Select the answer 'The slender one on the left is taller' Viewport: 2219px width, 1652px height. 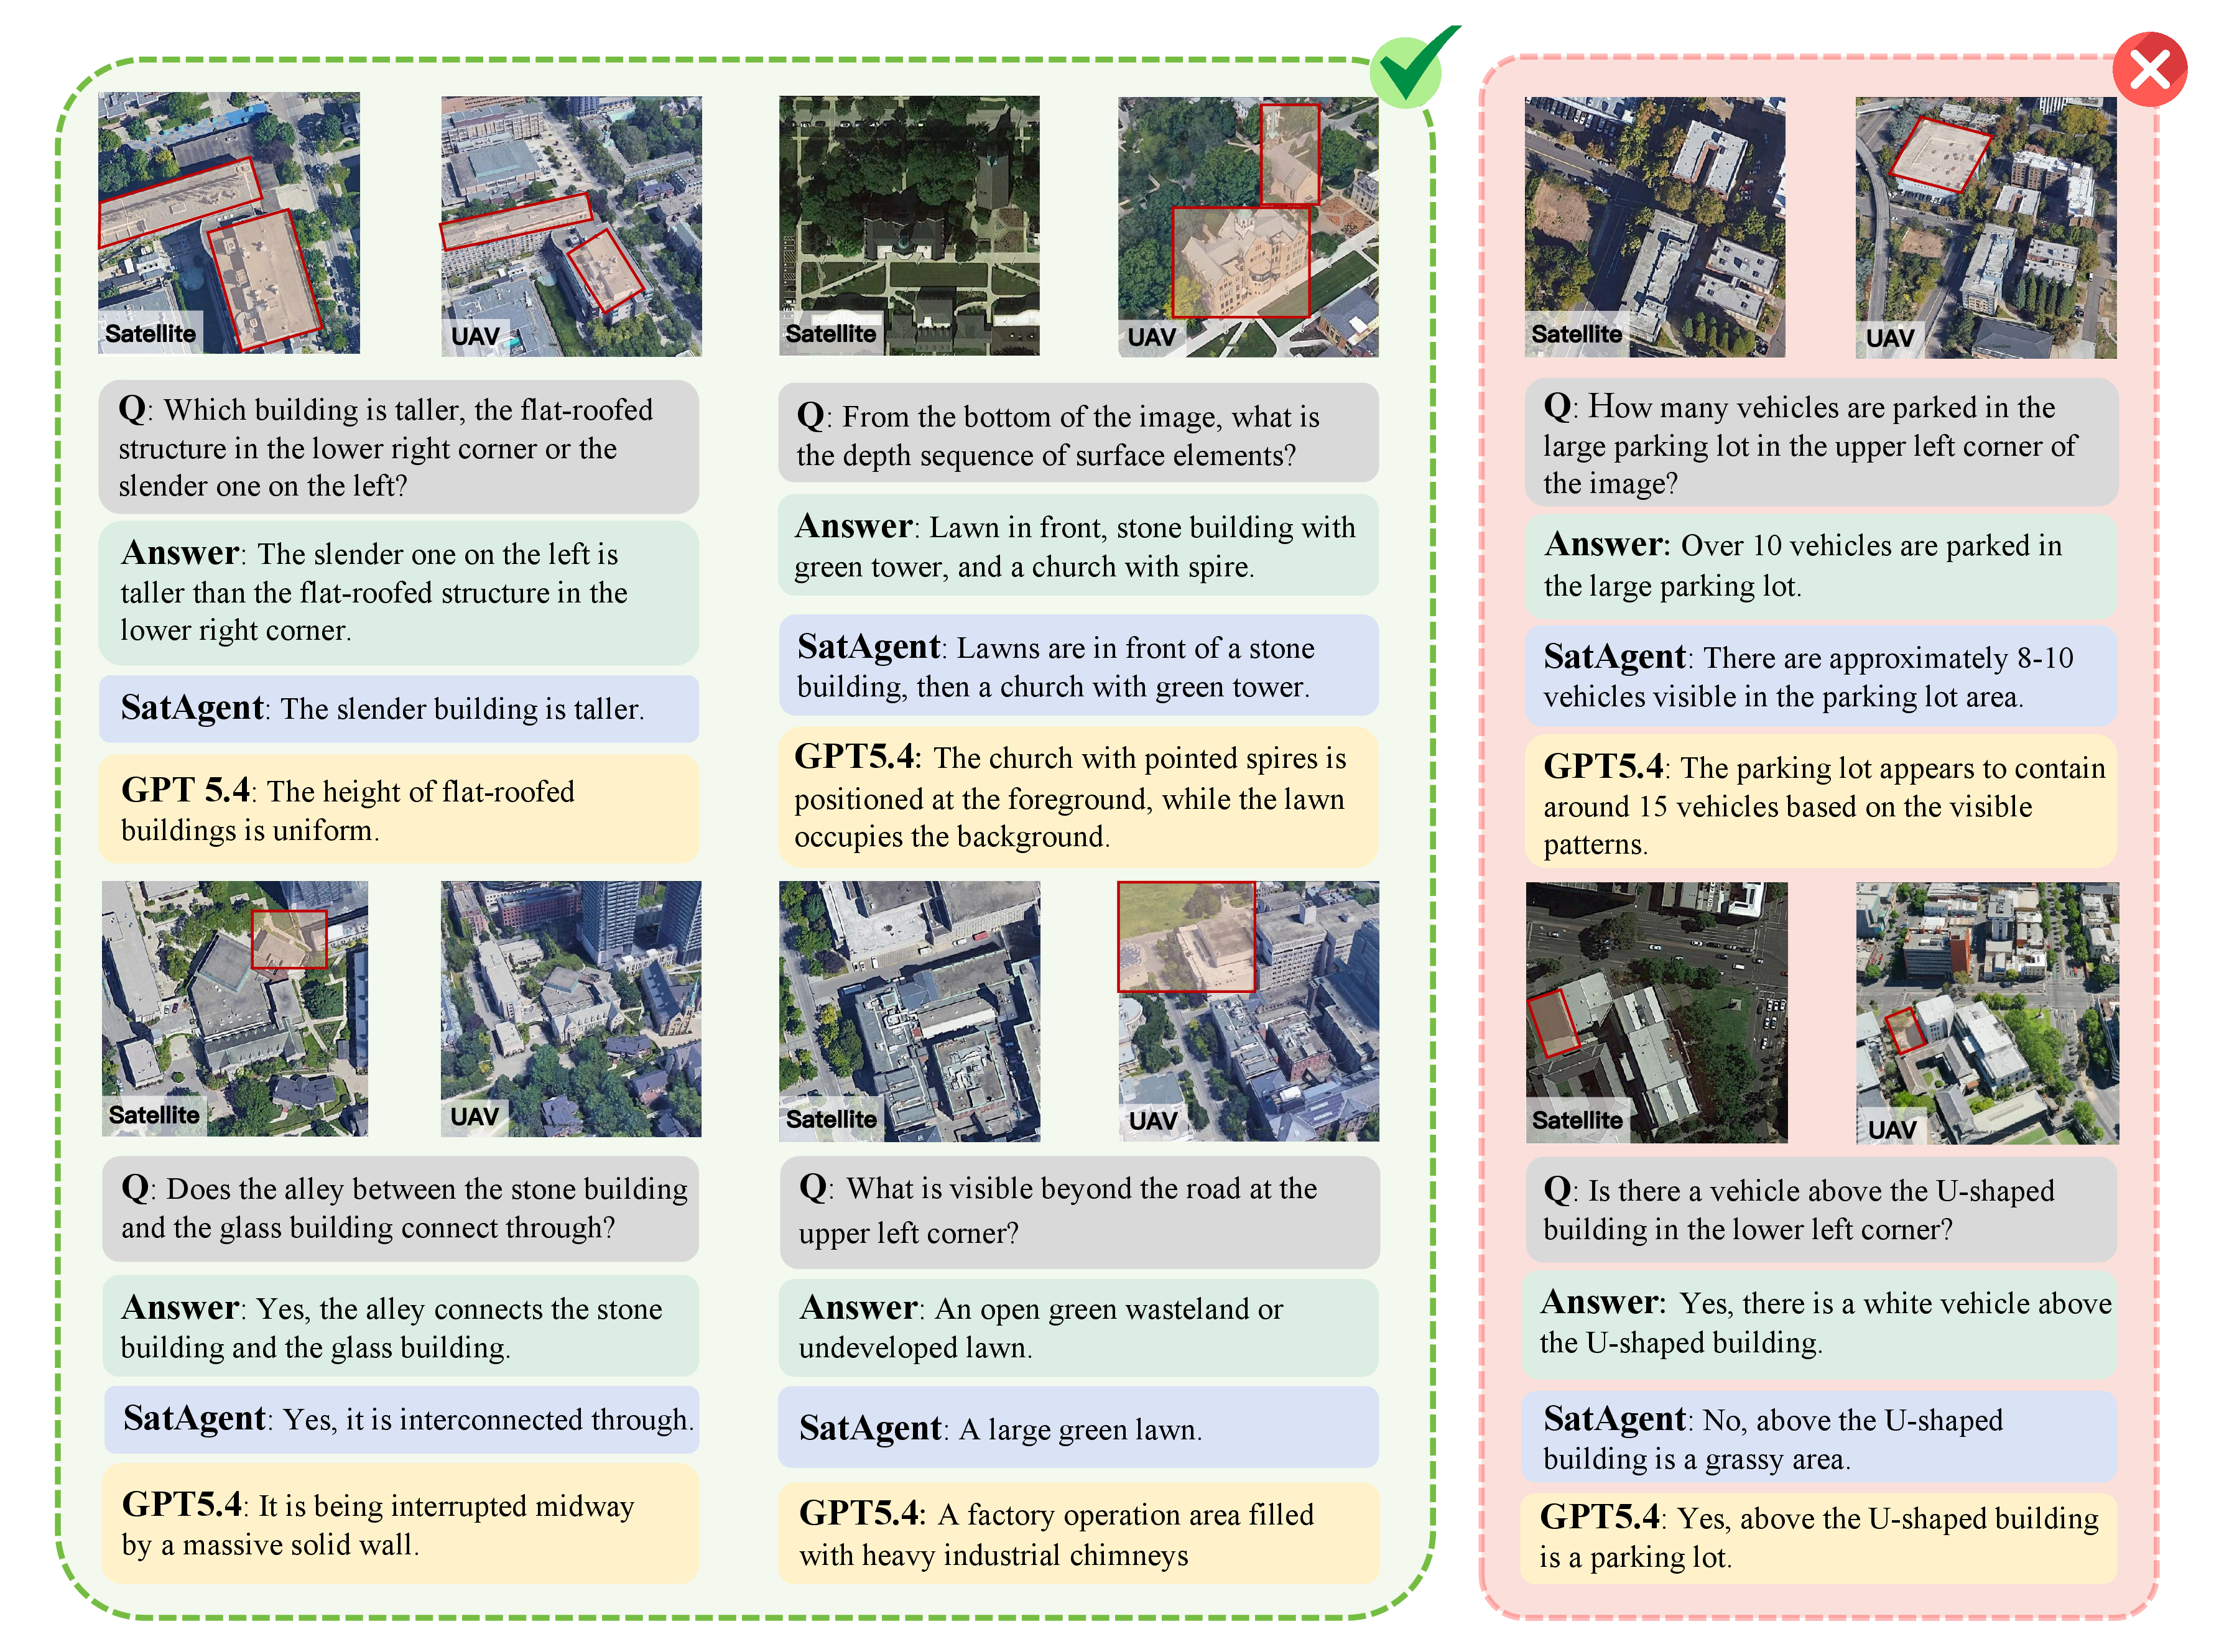point(398,592)
